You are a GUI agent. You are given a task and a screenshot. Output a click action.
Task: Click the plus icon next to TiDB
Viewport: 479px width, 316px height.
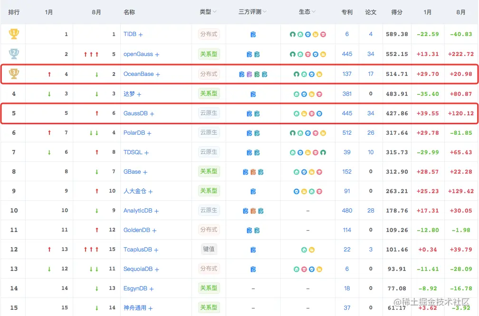[141, 35]
